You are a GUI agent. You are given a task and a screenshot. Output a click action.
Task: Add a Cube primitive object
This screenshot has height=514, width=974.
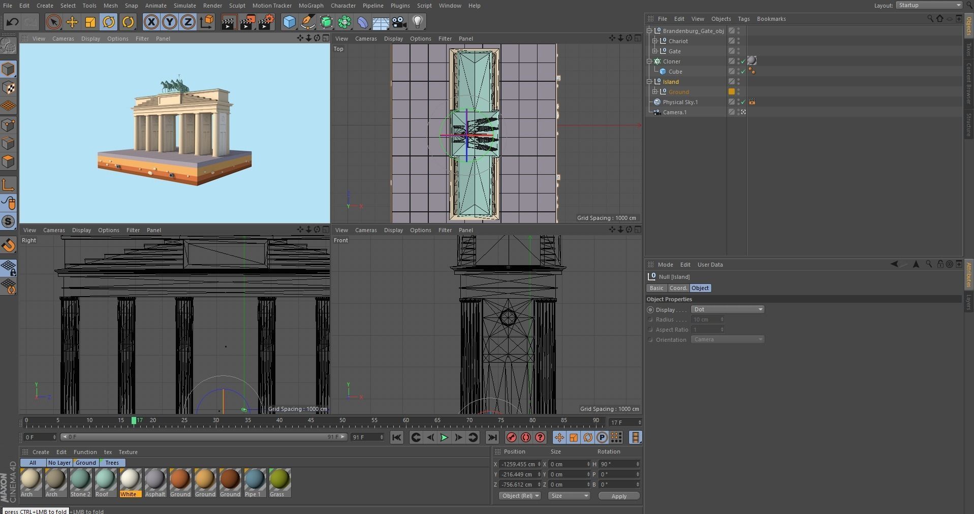(x=289, y=22)
